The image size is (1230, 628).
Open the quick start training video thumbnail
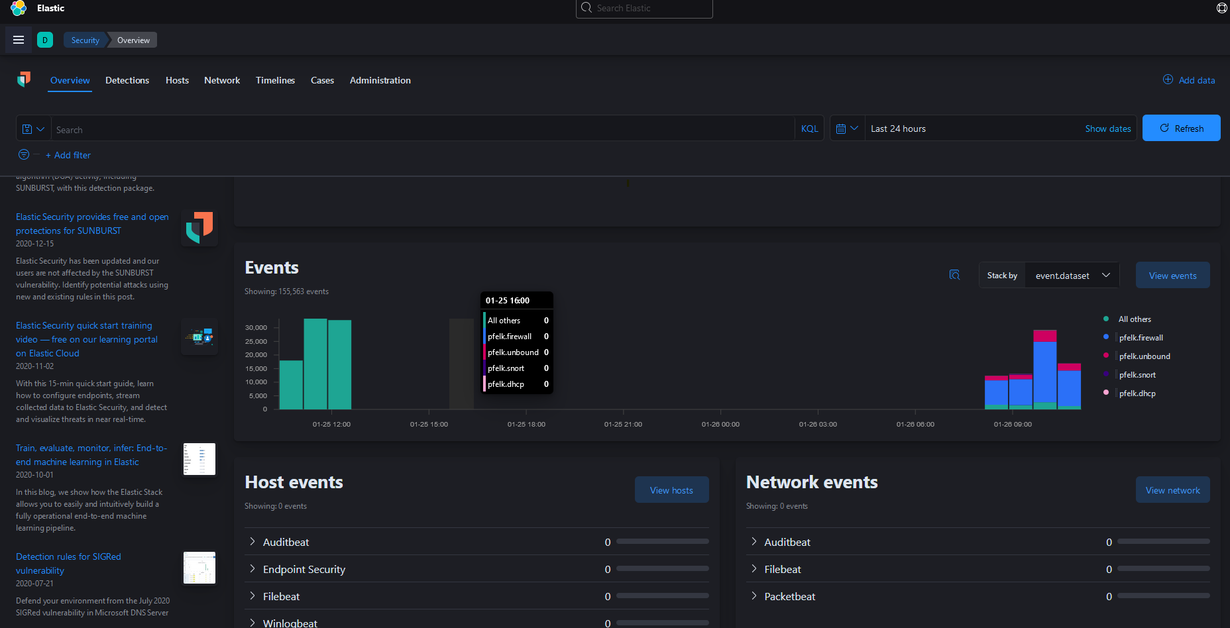[x=199, y=337]
